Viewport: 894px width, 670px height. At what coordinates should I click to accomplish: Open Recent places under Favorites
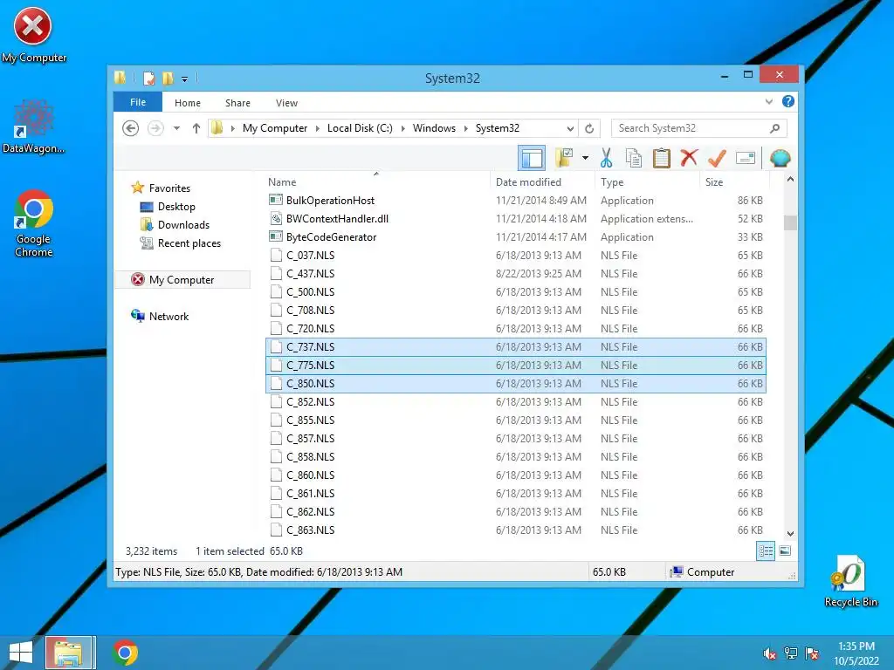pos(189,243)
